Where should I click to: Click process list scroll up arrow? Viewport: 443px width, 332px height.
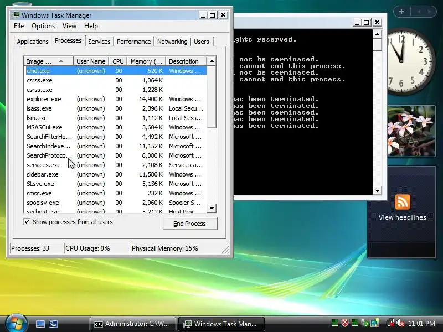212,61
